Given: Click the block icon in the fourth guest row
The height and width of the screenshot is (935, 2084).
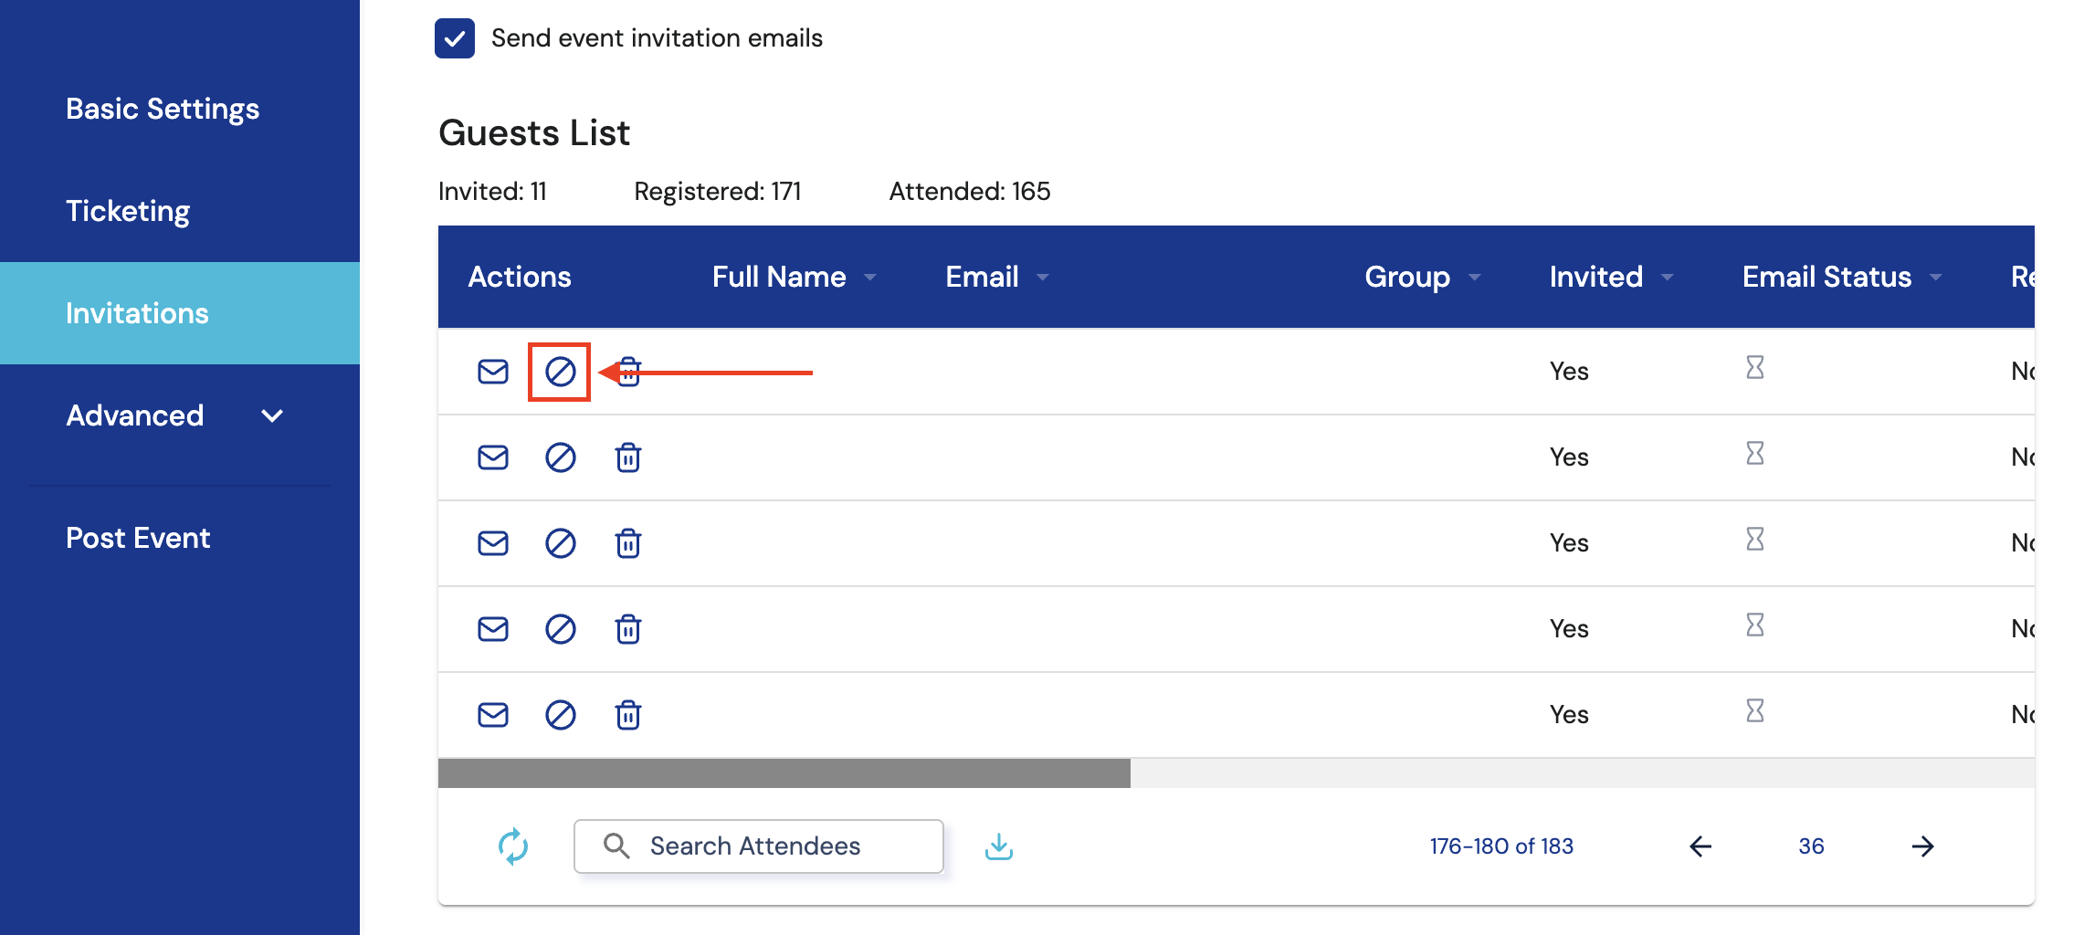Looking at the screenshot, I should pos(560,629).
